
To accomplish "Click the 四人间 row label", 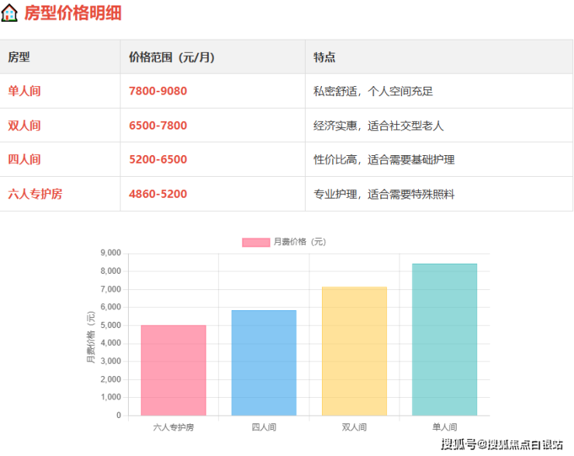I will click(24, 160).
